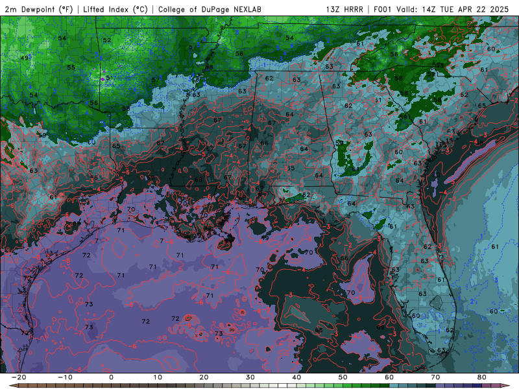Click the '49' dewpoint value on the map
The image size is (519, 389).
(x=24, y=58)
